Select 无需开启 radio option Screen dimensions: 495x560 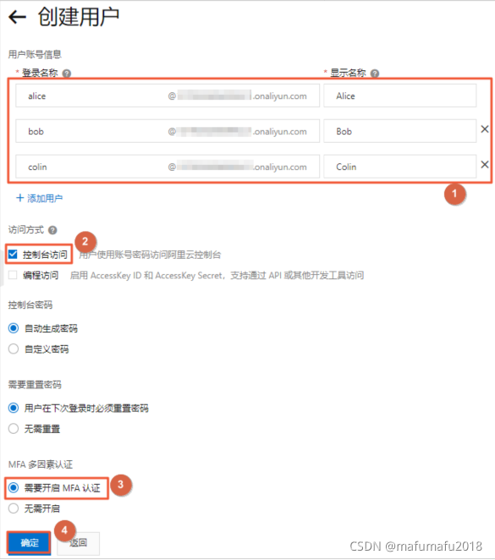[14, 508]
